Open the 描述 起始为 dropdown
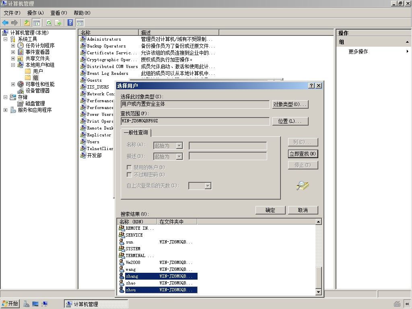Image resolution: width=412 pixels, height=309 pixels. coord(179,157)
